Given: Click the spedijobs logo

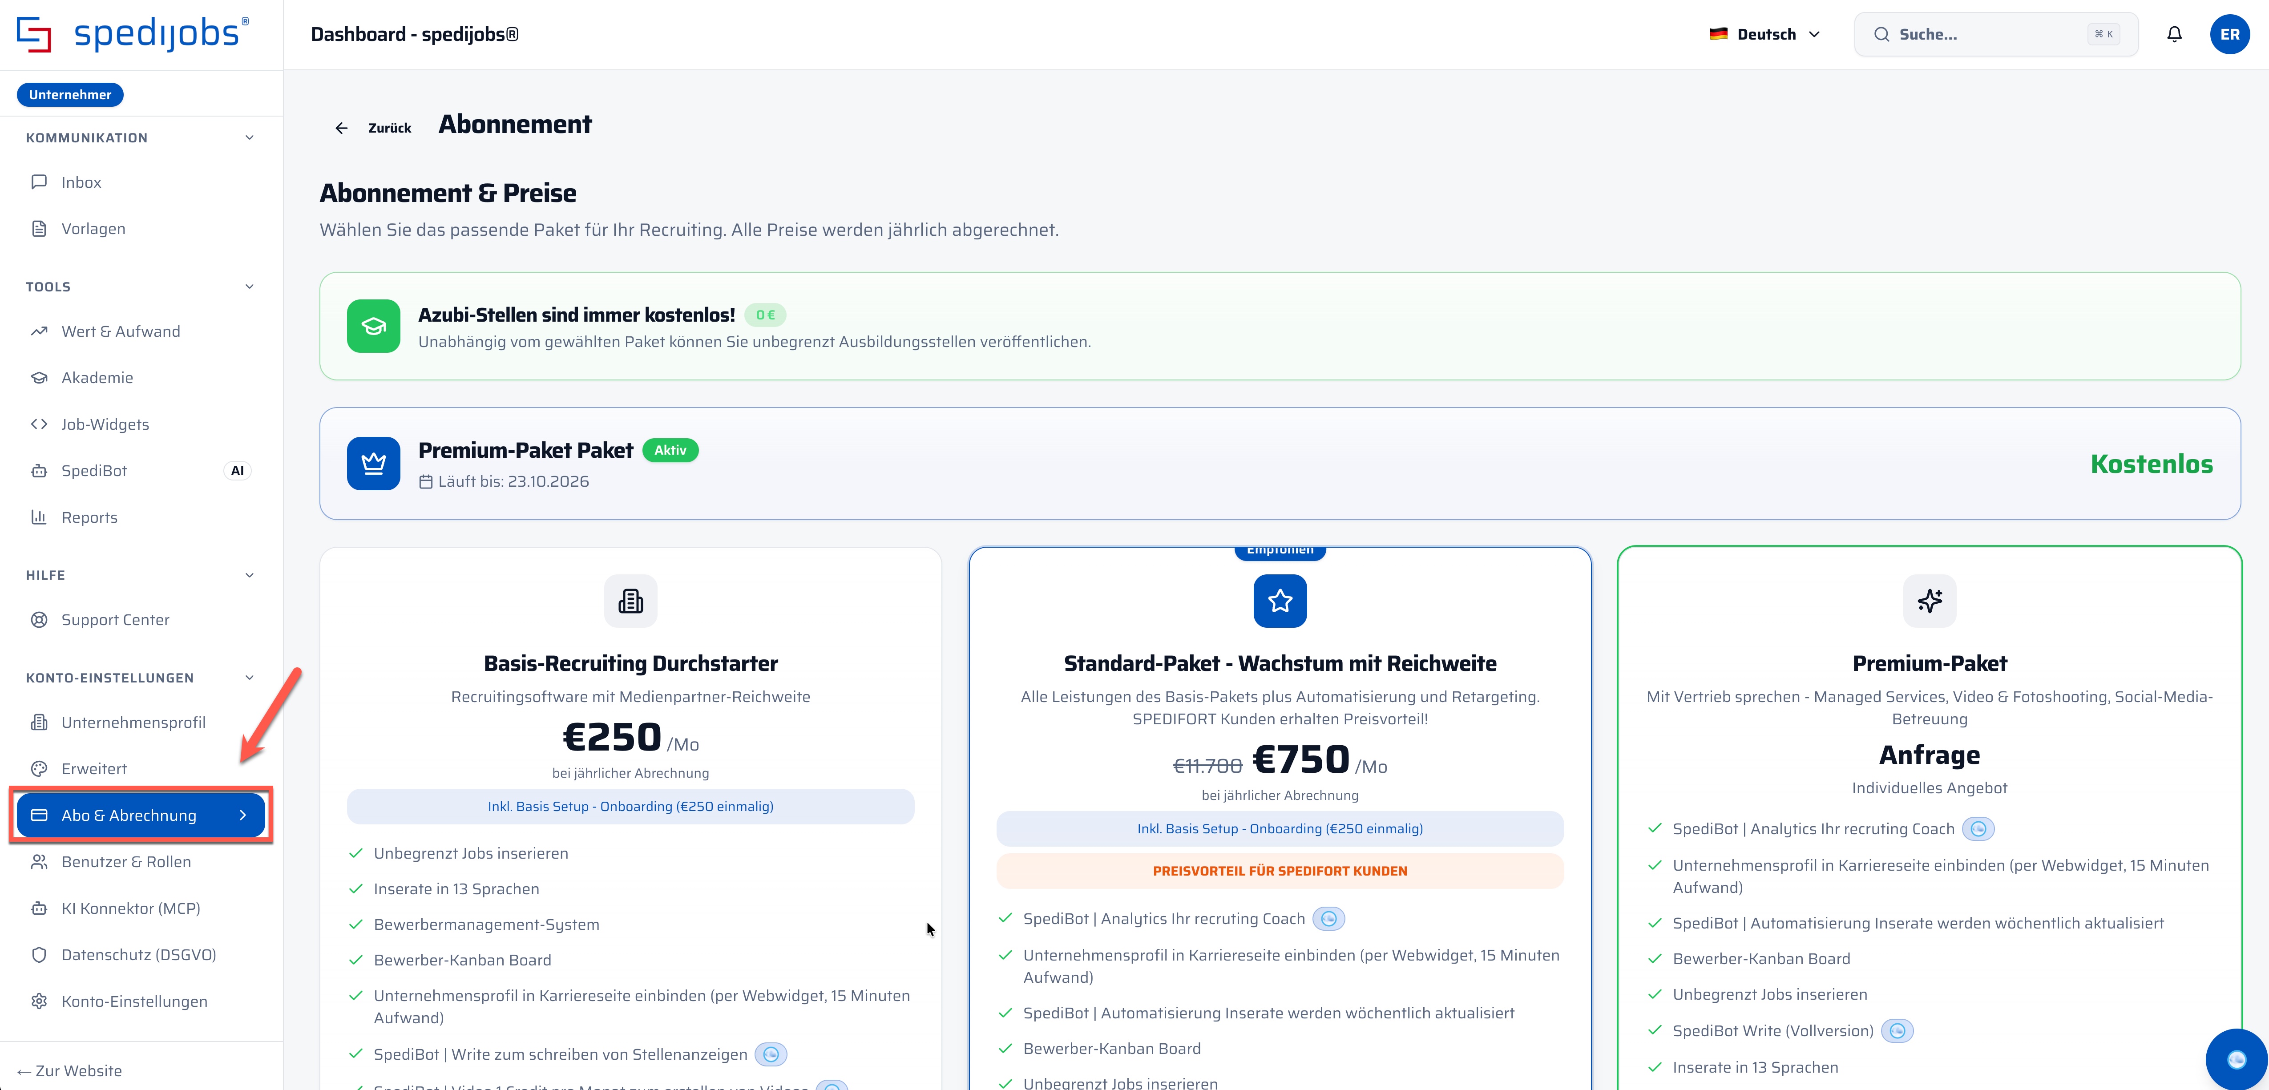Looking at the screenshot, I should point(133,34).
